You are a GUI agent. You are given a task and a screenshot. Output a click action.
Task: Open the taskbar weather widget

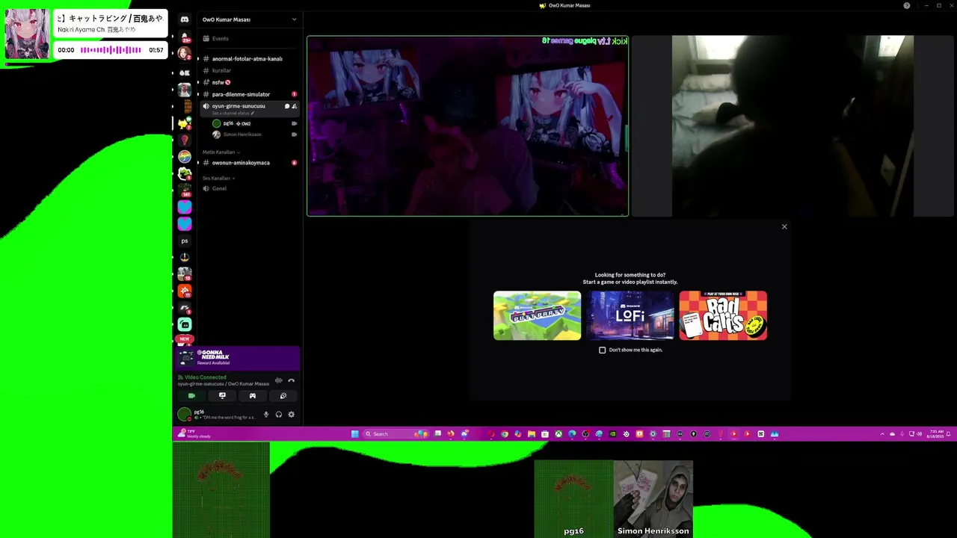pos(195,434)
